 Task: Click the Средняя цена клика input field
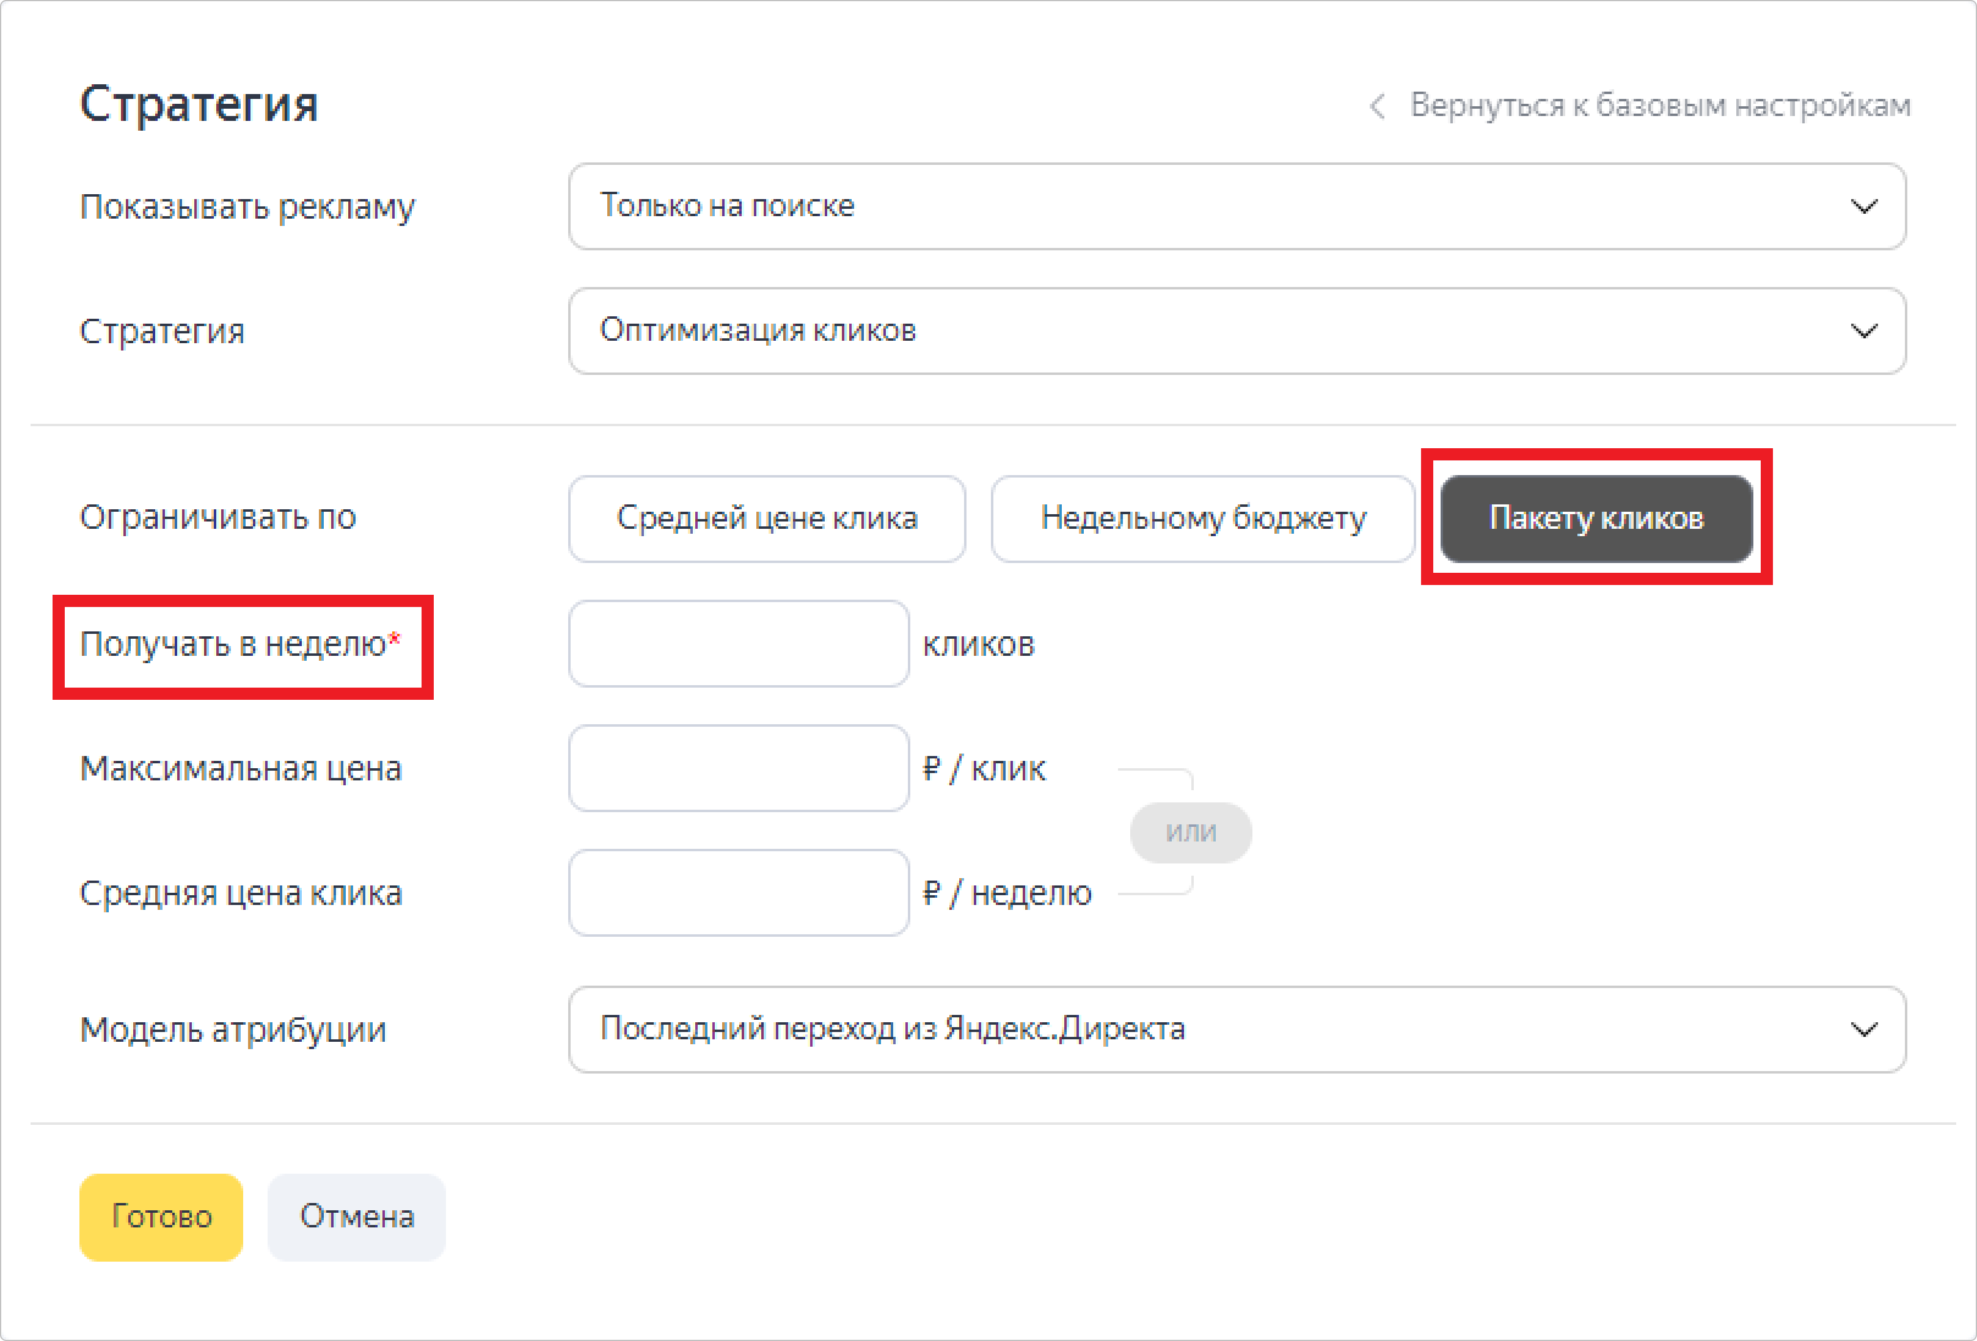pos(739,892)
